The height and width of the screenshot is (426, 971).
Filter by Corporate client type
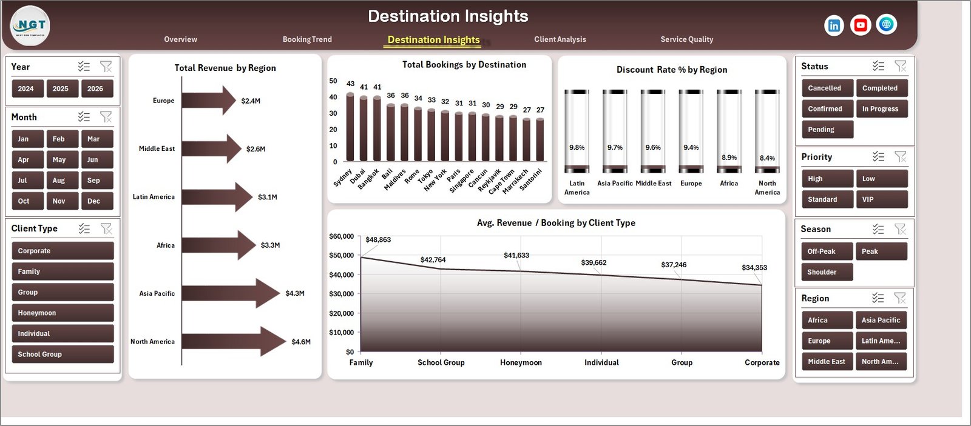pos(63,251)
